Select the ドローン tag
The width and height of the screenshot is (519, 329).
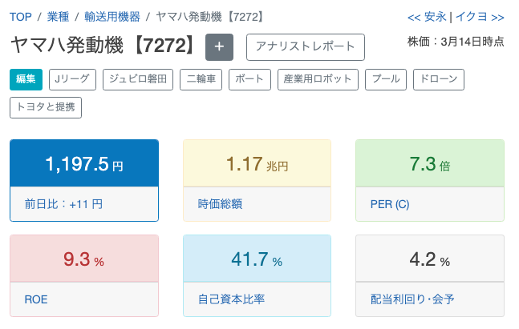[439, 79]
